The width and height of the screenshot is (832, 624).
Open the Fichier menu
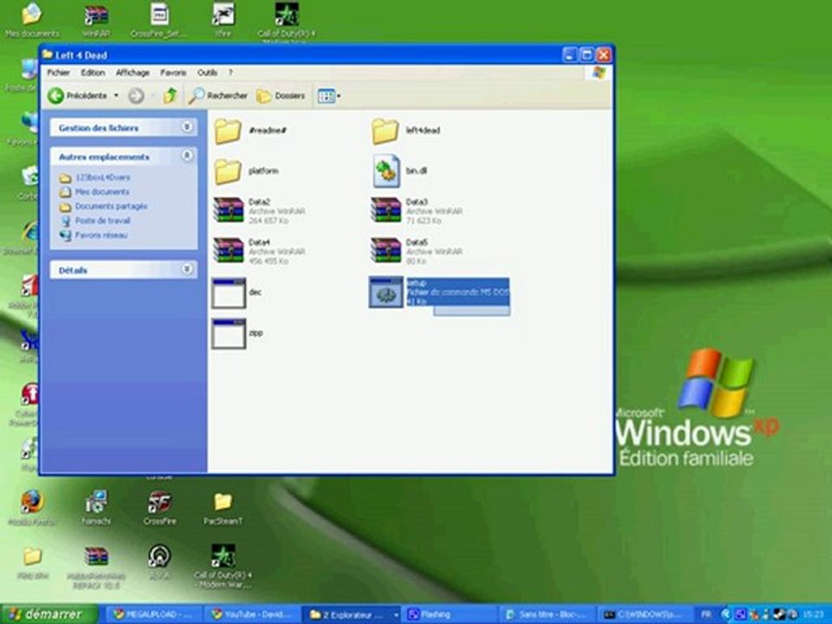58,73
